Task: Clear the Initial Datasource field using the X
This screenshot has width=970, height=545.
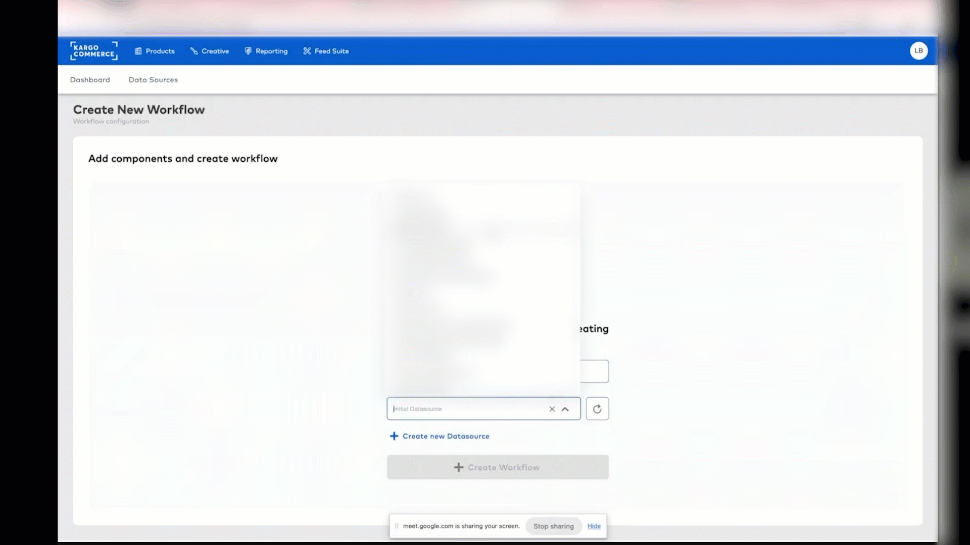Action: click(x=552, y=409)
